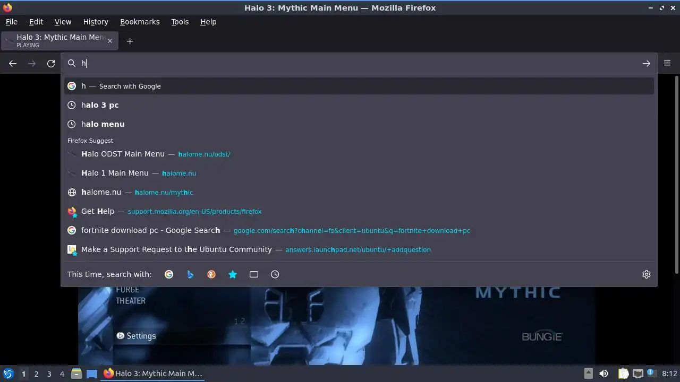
Task: Choose the 'halo 3 pc' history suggestion
Action: (359, 105)
